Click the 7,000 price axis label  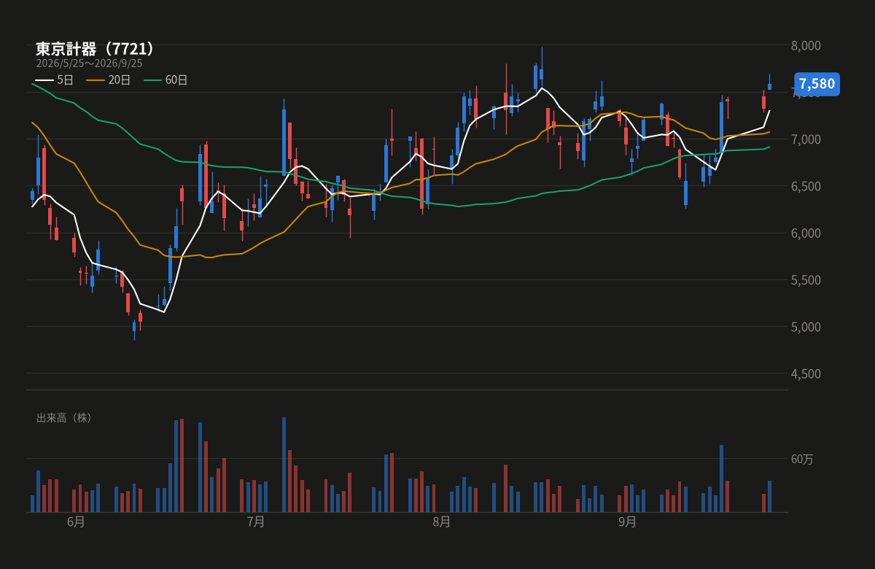tap(806, 139)
